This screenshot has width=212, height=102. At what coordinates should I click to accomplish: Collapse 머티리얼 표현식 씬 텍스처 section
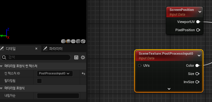(x=1, y=66)
